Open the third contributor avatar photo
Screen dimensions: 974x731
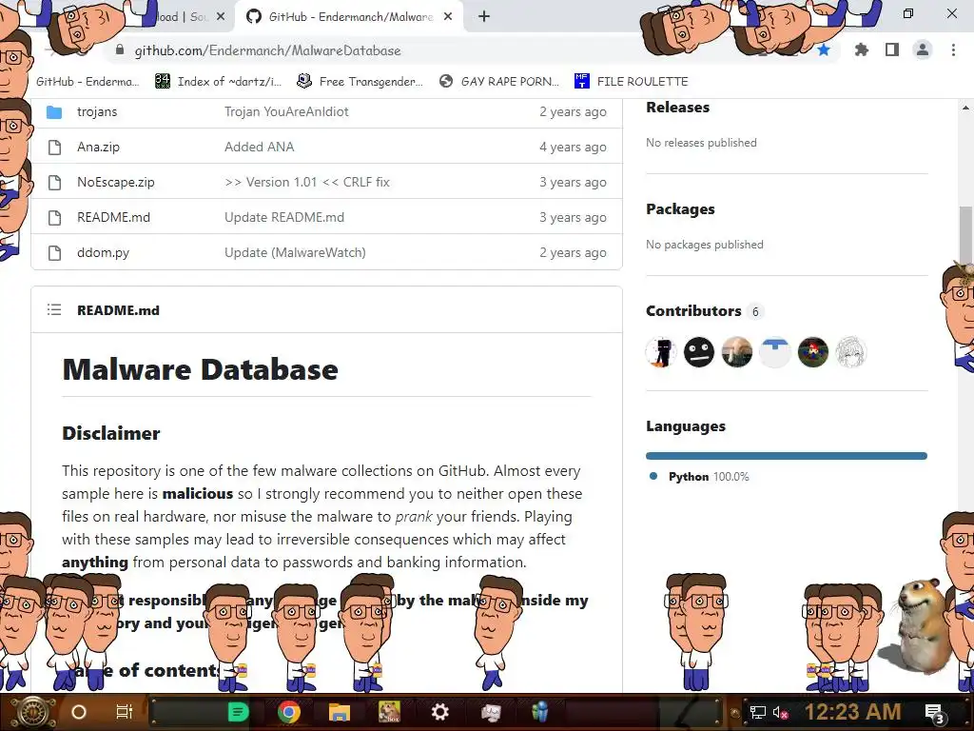(737, 352)
